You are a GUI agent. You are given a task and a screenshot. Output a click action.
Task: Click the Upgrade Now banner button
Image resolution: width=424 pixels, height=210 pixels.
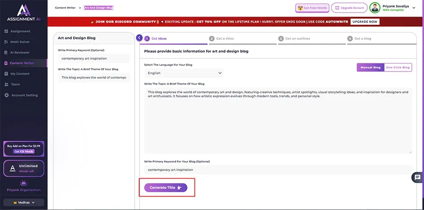click(x=365, y=21)
